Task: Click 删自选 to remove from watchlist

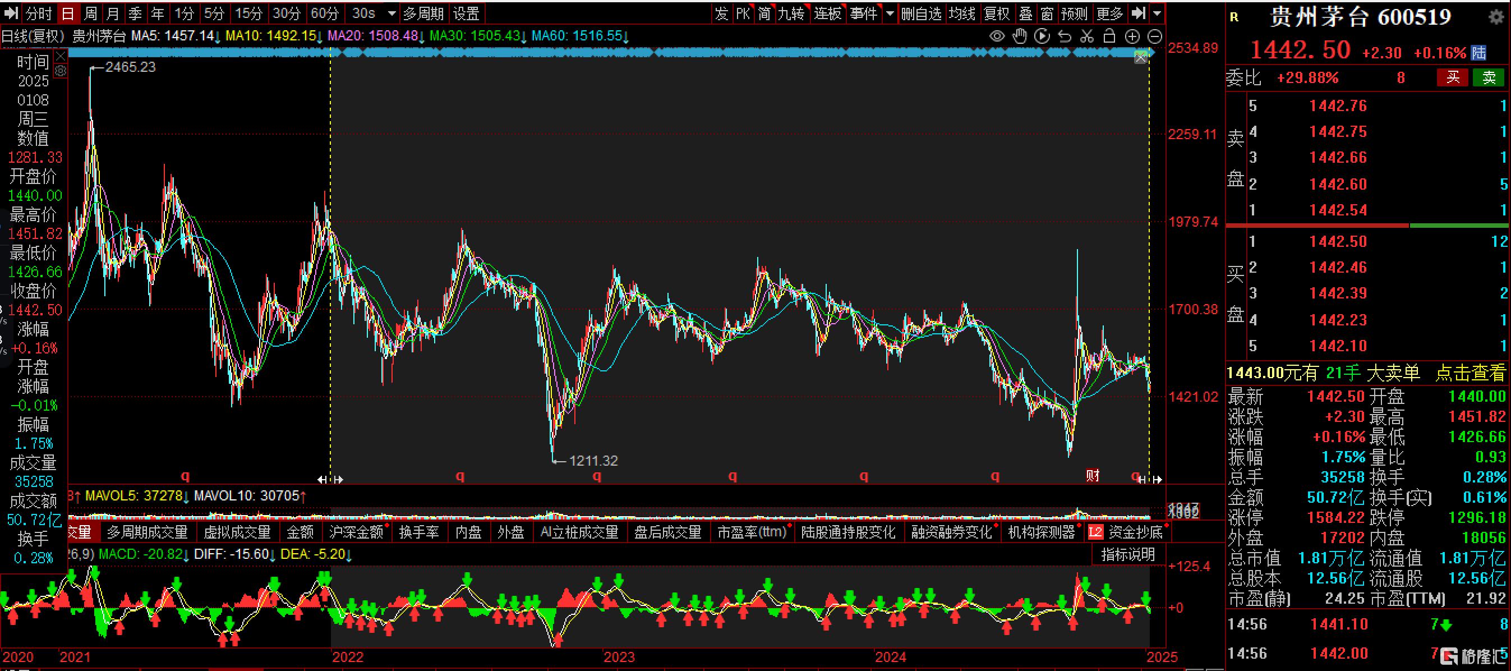Action: [x=922, y=13]
